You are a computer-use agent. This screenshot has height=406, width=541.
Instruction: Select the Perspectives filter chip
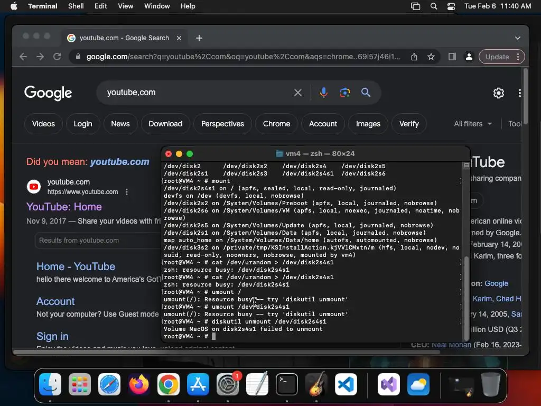222,124
